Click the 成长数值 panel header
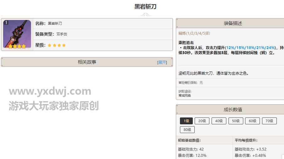284x159 pixels. [x=233, y=110]
